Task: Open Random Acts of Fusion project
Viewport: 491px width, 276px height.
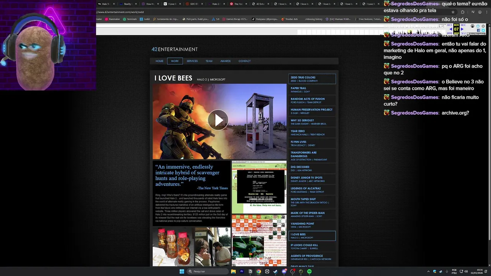Action: (x=312, y=100)
